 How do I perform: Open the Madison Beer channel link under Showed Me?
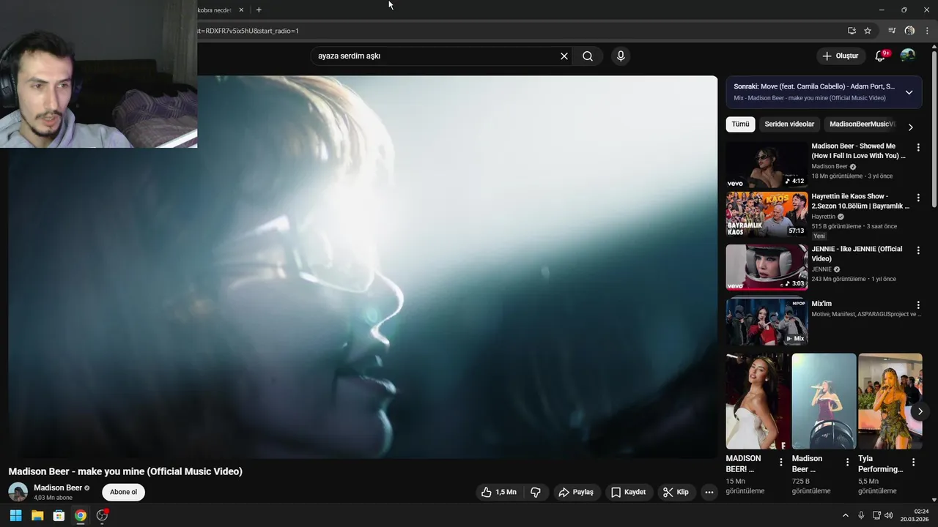coord(830,167)
